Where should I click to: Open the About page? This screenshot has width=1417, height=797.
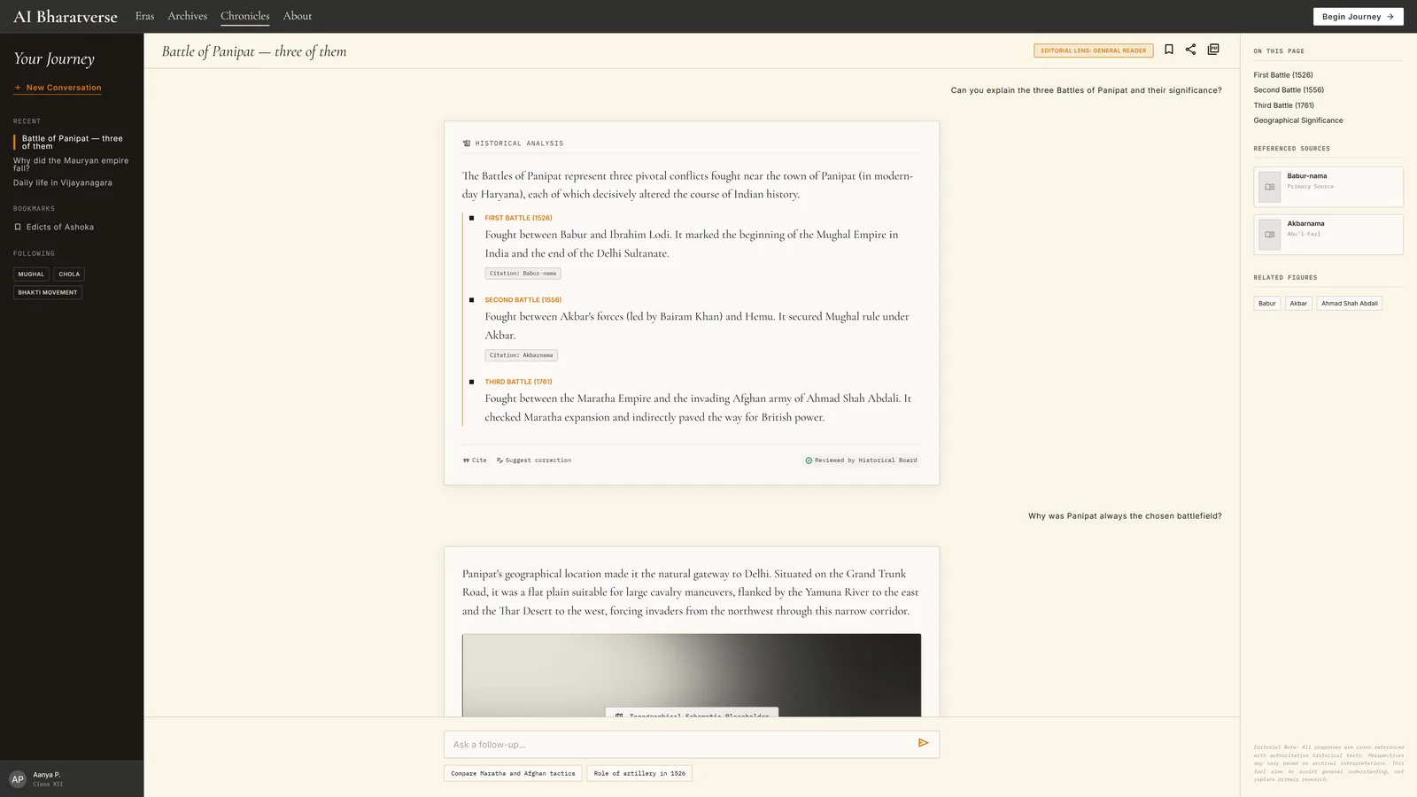pos(298,16)
